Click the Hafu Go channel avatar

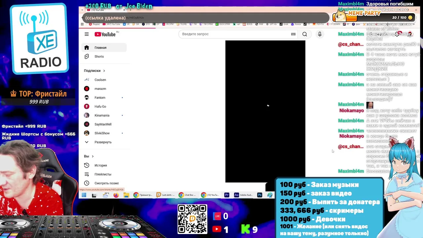[x=87, y=106]
